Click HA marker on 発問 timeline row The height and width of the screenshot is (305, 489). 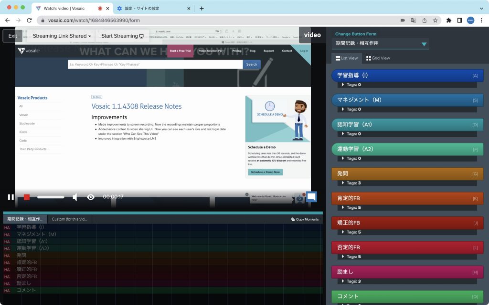[x=7, y=255]
